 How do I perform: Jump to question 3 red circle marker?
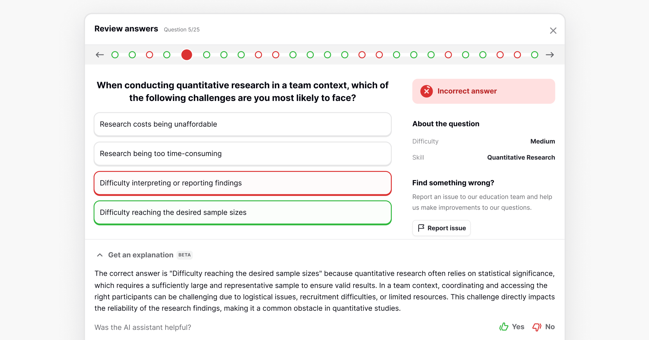click(149, 55)
